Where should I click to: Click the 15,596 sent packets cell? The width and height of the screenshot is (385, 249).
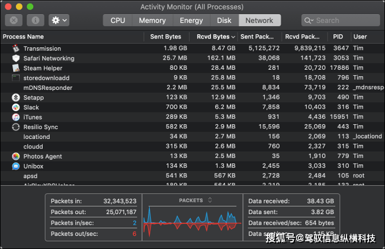point(269,127)
